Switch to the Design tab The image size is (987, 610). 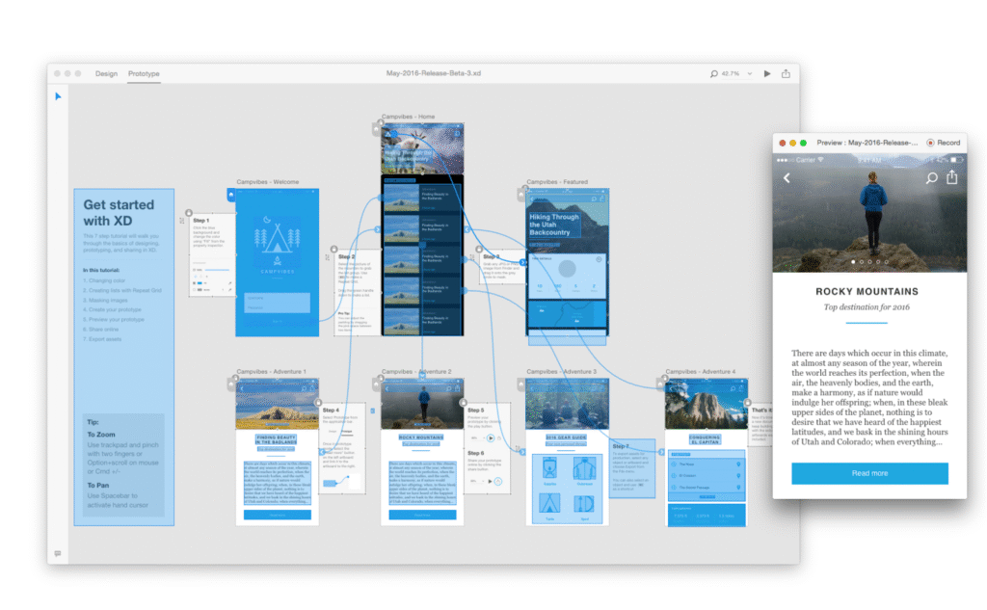point(106,74)
